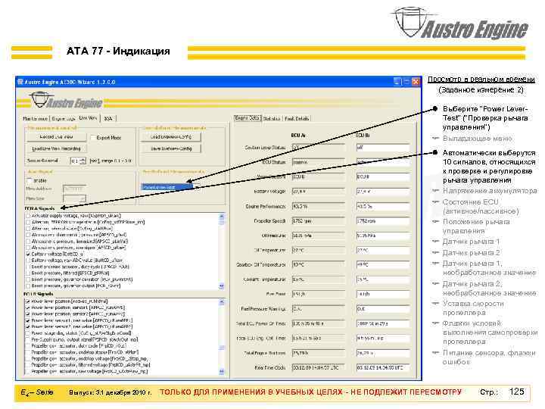This screenshot has width=545, height=409.
Task: Open the Engine Logs tab
Action: tap(64, 119)
